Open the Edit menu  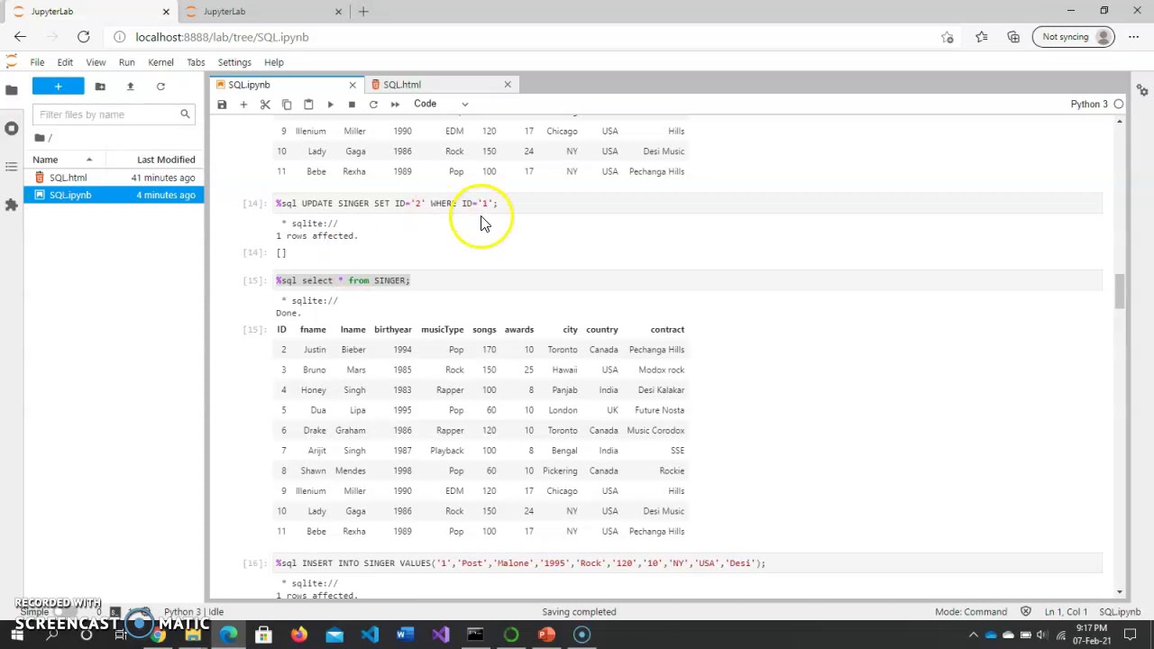(65, 62)
